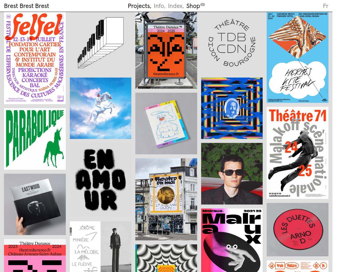The width and height of the screenshot is (341, 272).
Task: Open the white horse rider in clouds image
Action: click(100, 108)
